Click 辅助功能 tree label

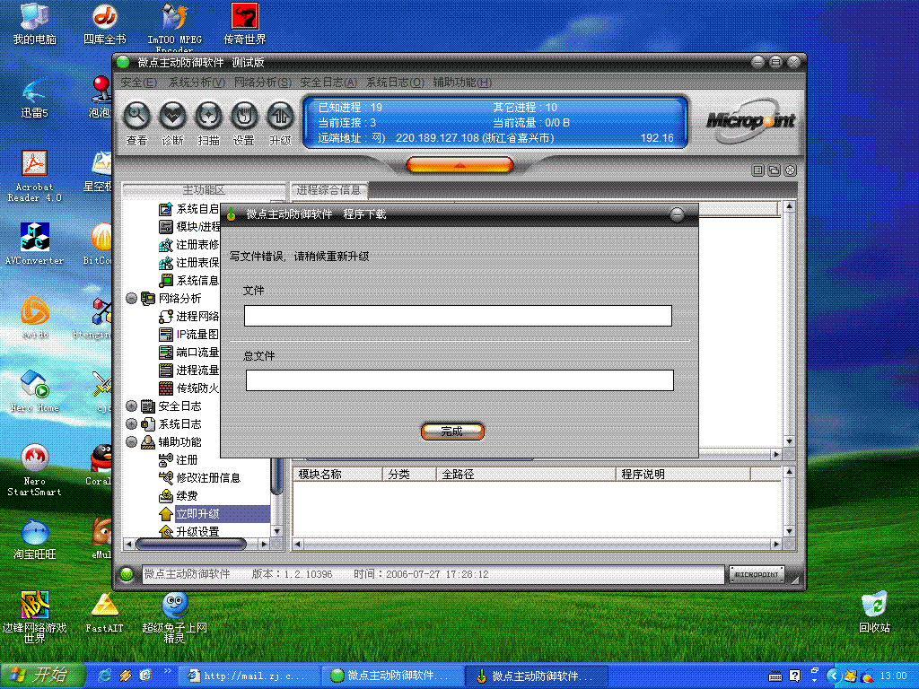click(x=179, y=441)
